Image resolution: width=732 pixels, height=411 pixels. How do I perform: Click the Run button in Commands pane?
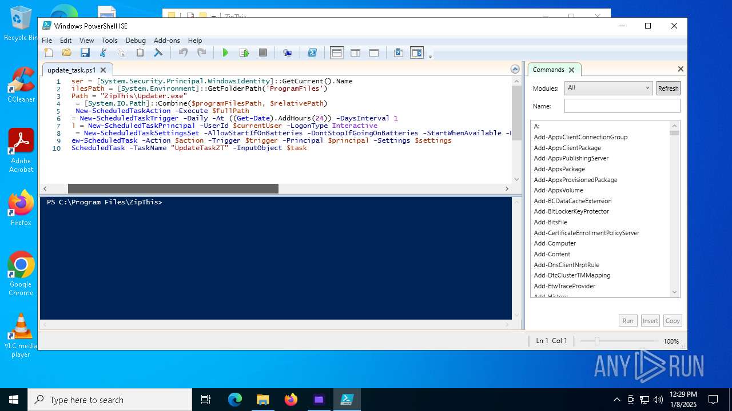628,321
